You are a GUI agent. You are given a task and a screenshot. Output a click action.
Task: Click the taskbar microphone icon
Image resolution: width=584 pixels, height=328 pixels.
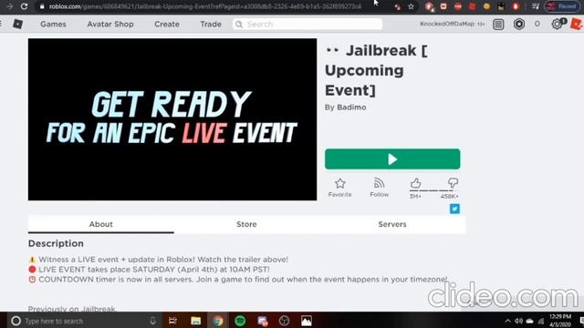click(152, 321)
